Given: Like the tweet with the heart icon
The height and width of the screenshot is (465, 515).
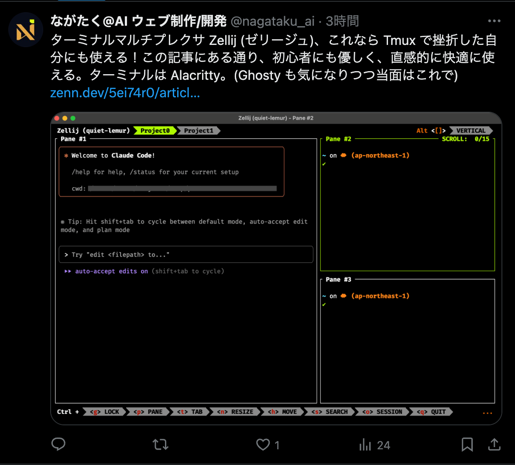Looking at the screenshot, I should [263, 444].
